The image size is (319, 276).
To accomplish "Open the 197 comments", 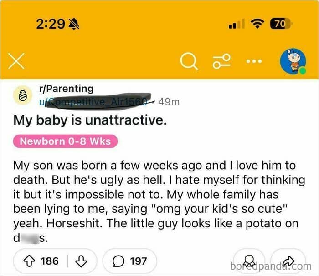I will tap(130, 261).
